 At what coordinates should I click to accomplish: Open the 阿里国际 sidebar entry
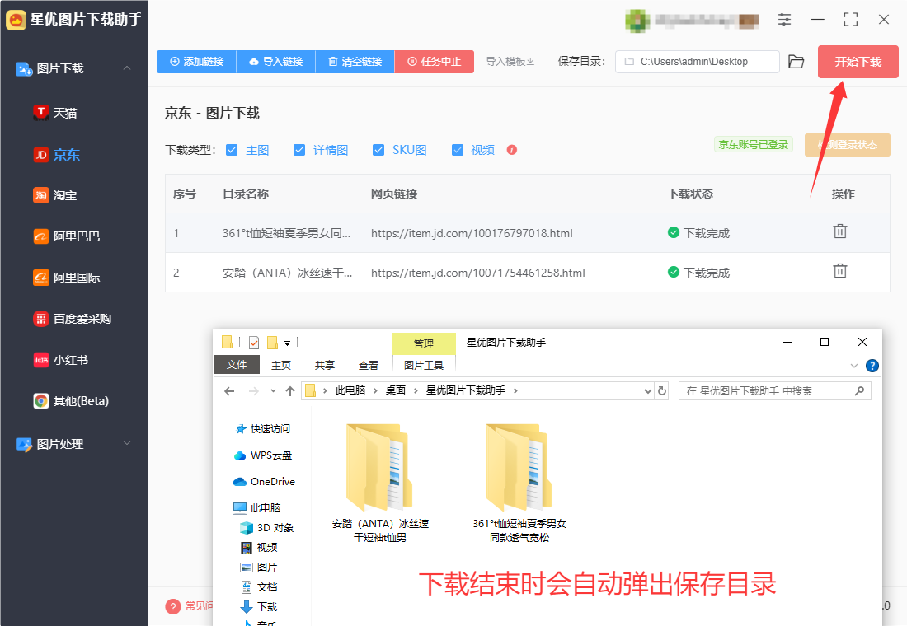67,278
